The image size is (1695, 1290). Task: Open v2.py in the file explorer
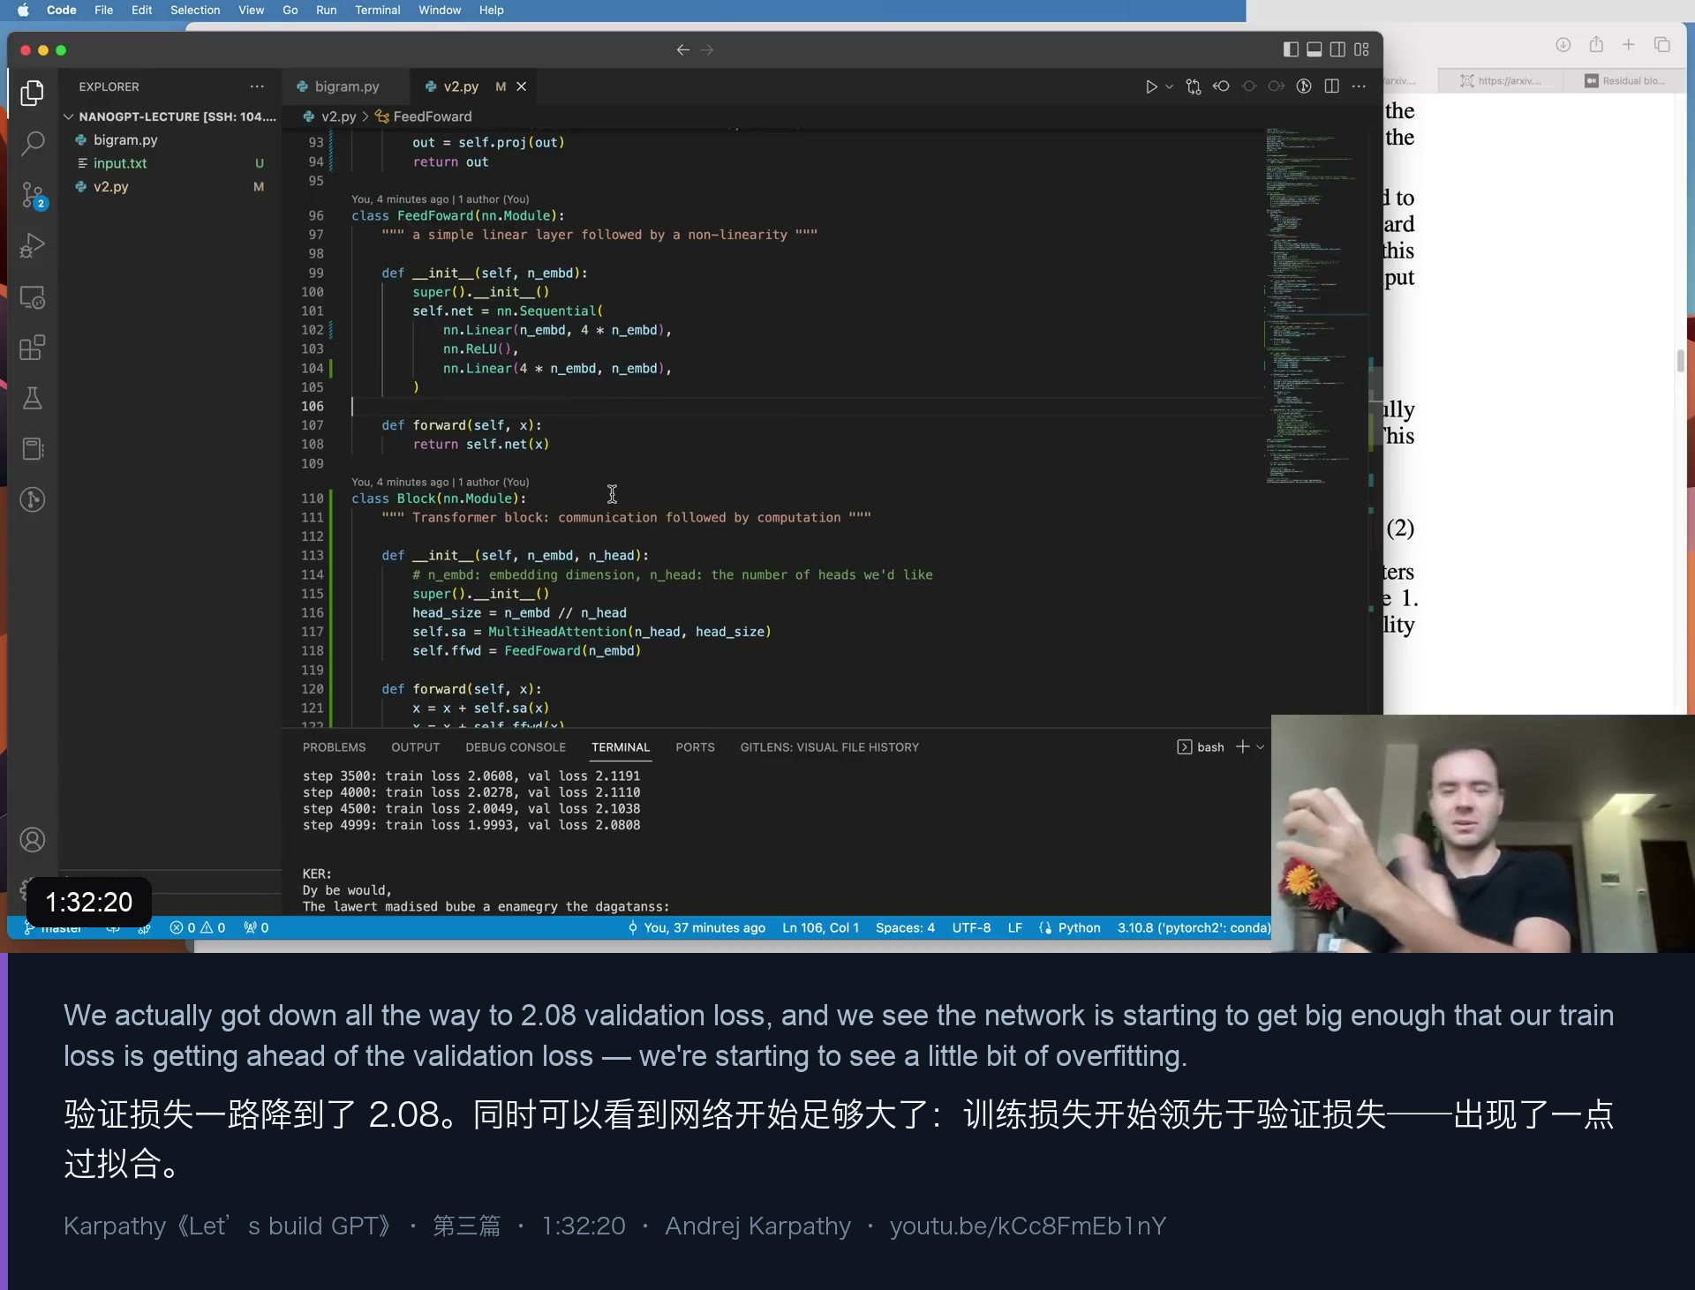169,187
